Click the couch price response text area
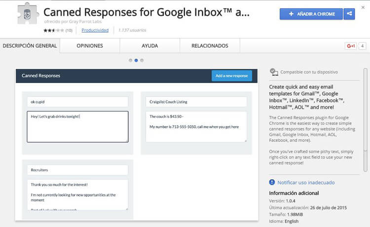The image size is (370, 227). (196, 127)
